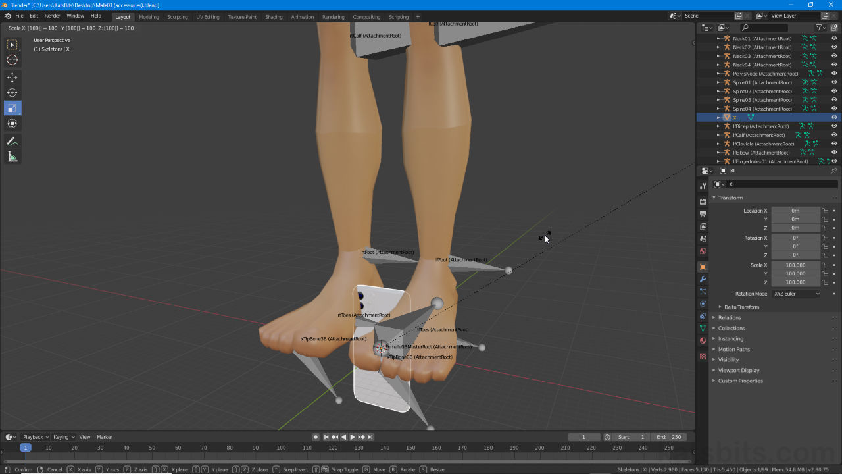
Task: Expand the Instancing panel
Action: point(730,338)
